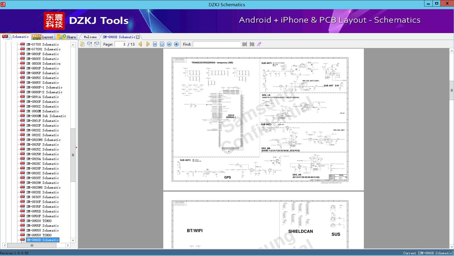454x256 pixels.
Task: Open the Welcome document tab
Action: (x=90, y=37)
